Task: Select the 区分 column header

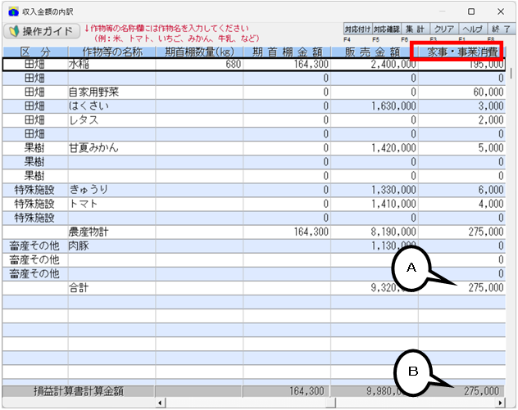Action: pyautogui.click(x=35, y=52)
